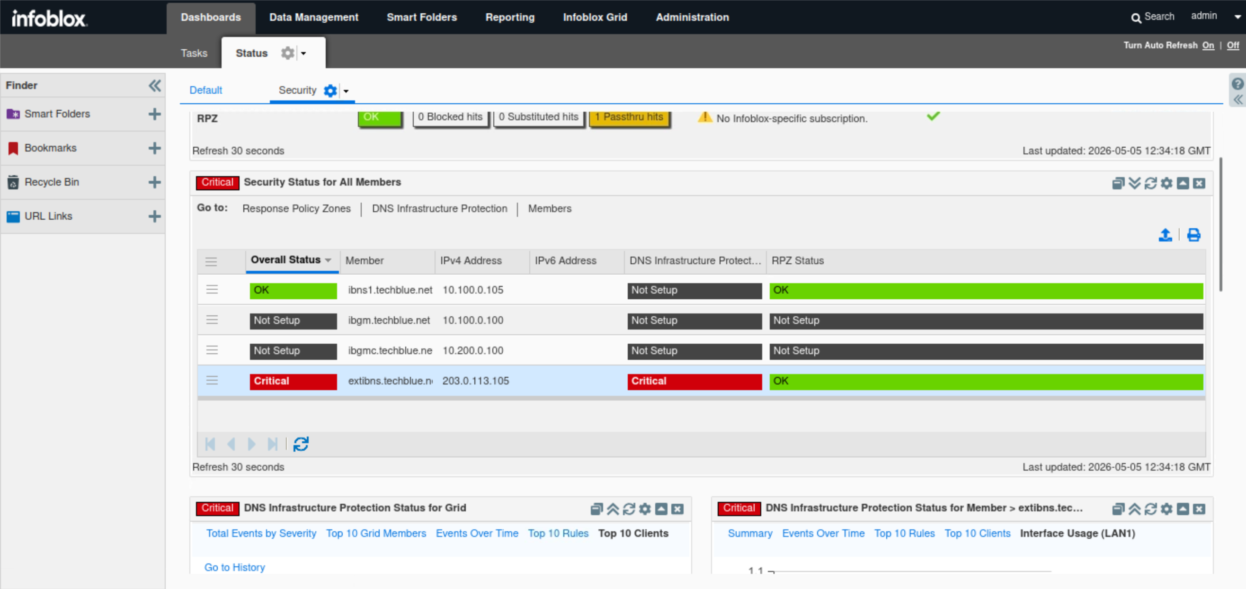
Task: Click the IPv4 Address column header
Action: [x=482, y=261]
